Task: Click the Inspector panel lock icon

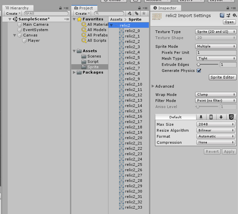Action: click(x=228, y=8)
